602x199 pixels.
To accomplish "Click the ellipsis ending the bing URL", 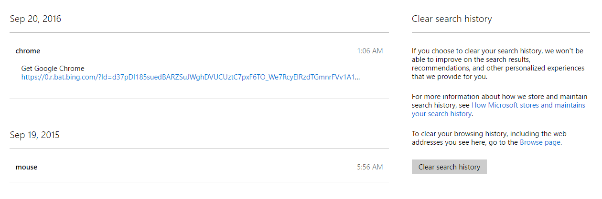I will pyautogui.click(x=357, y=77).
